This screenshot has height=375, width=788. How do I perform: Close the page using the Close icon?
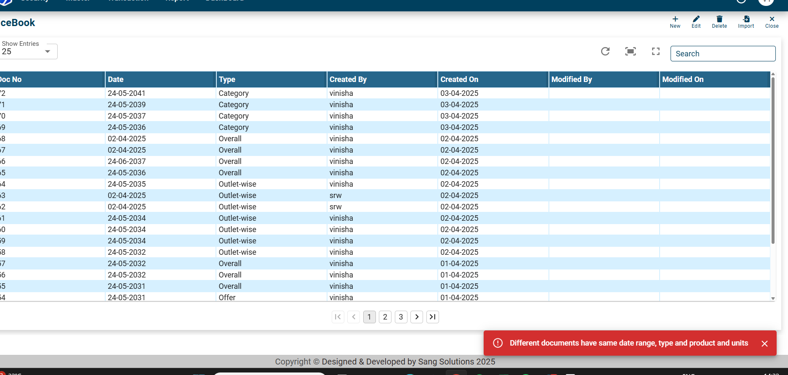click(772, 22)
